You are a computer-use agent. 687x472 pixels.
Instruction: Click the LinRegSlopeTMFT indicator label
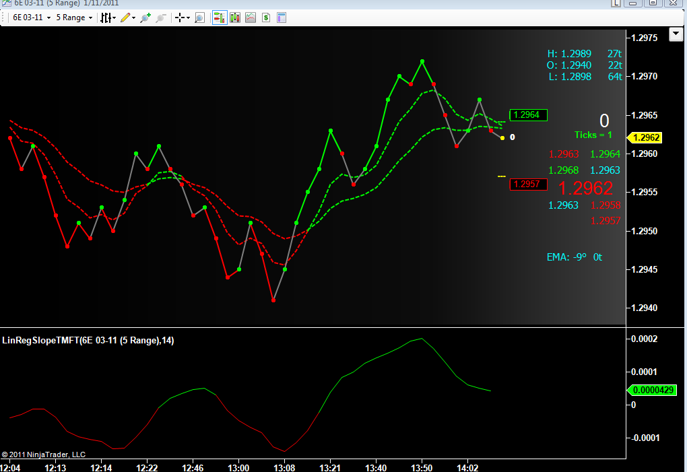point(88,340)
